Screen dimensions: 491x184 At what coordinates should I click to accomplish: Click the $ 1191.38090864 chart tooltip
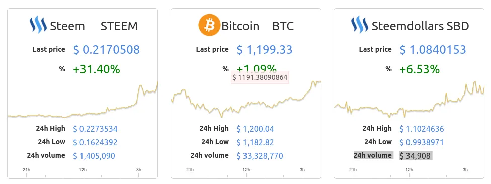(x=260, y=77)
